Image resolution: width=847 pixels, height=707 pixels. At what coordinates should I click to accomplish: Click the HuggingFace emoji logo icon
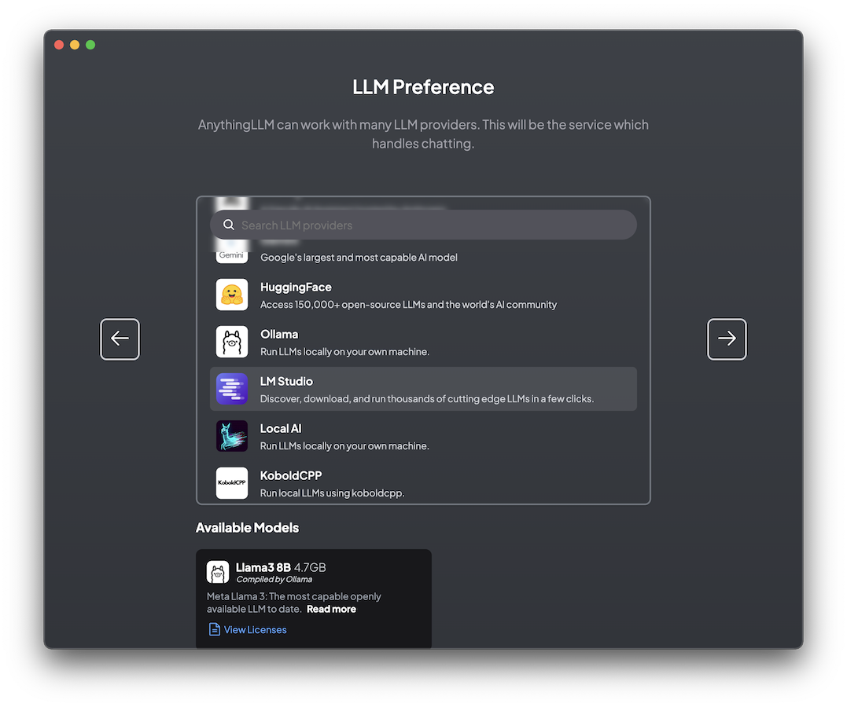[232, 295]
